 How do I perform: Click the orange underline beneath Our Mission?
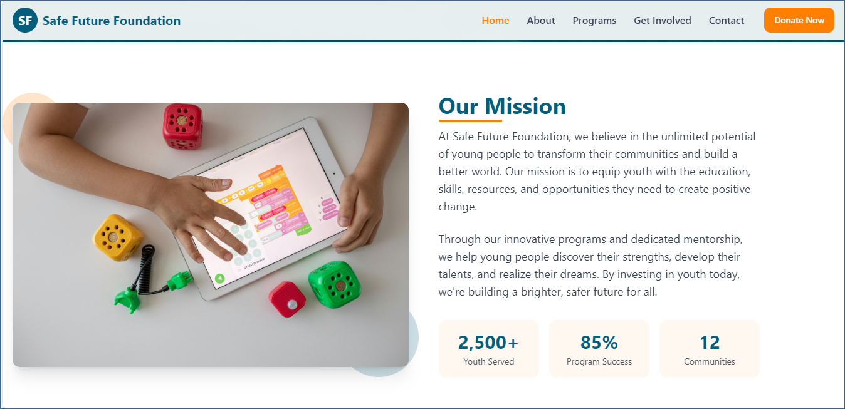(x=470, y=121)
